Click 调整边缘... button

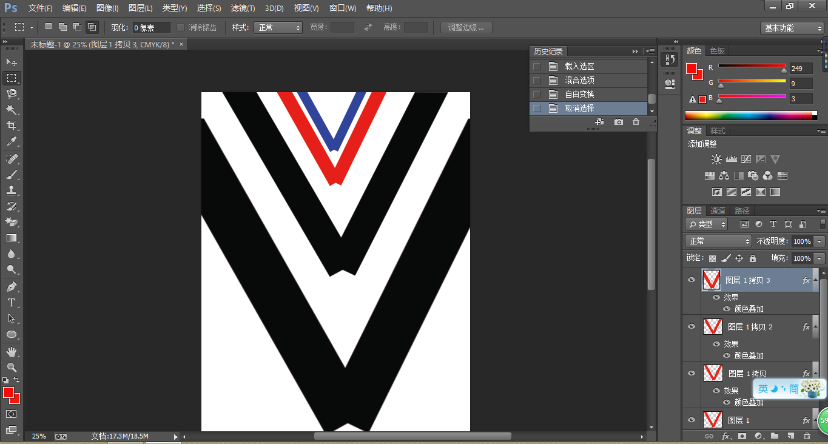click(466, 27)
